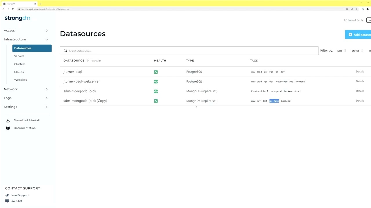Click the strongdm logo
Viewport: 371px width, 208px height.
coord(17,18)
